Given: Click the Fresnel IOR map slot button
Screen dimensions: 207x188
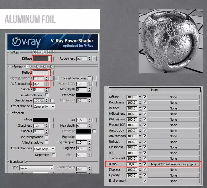Looking at the screenshot, I should click(94, 84).
